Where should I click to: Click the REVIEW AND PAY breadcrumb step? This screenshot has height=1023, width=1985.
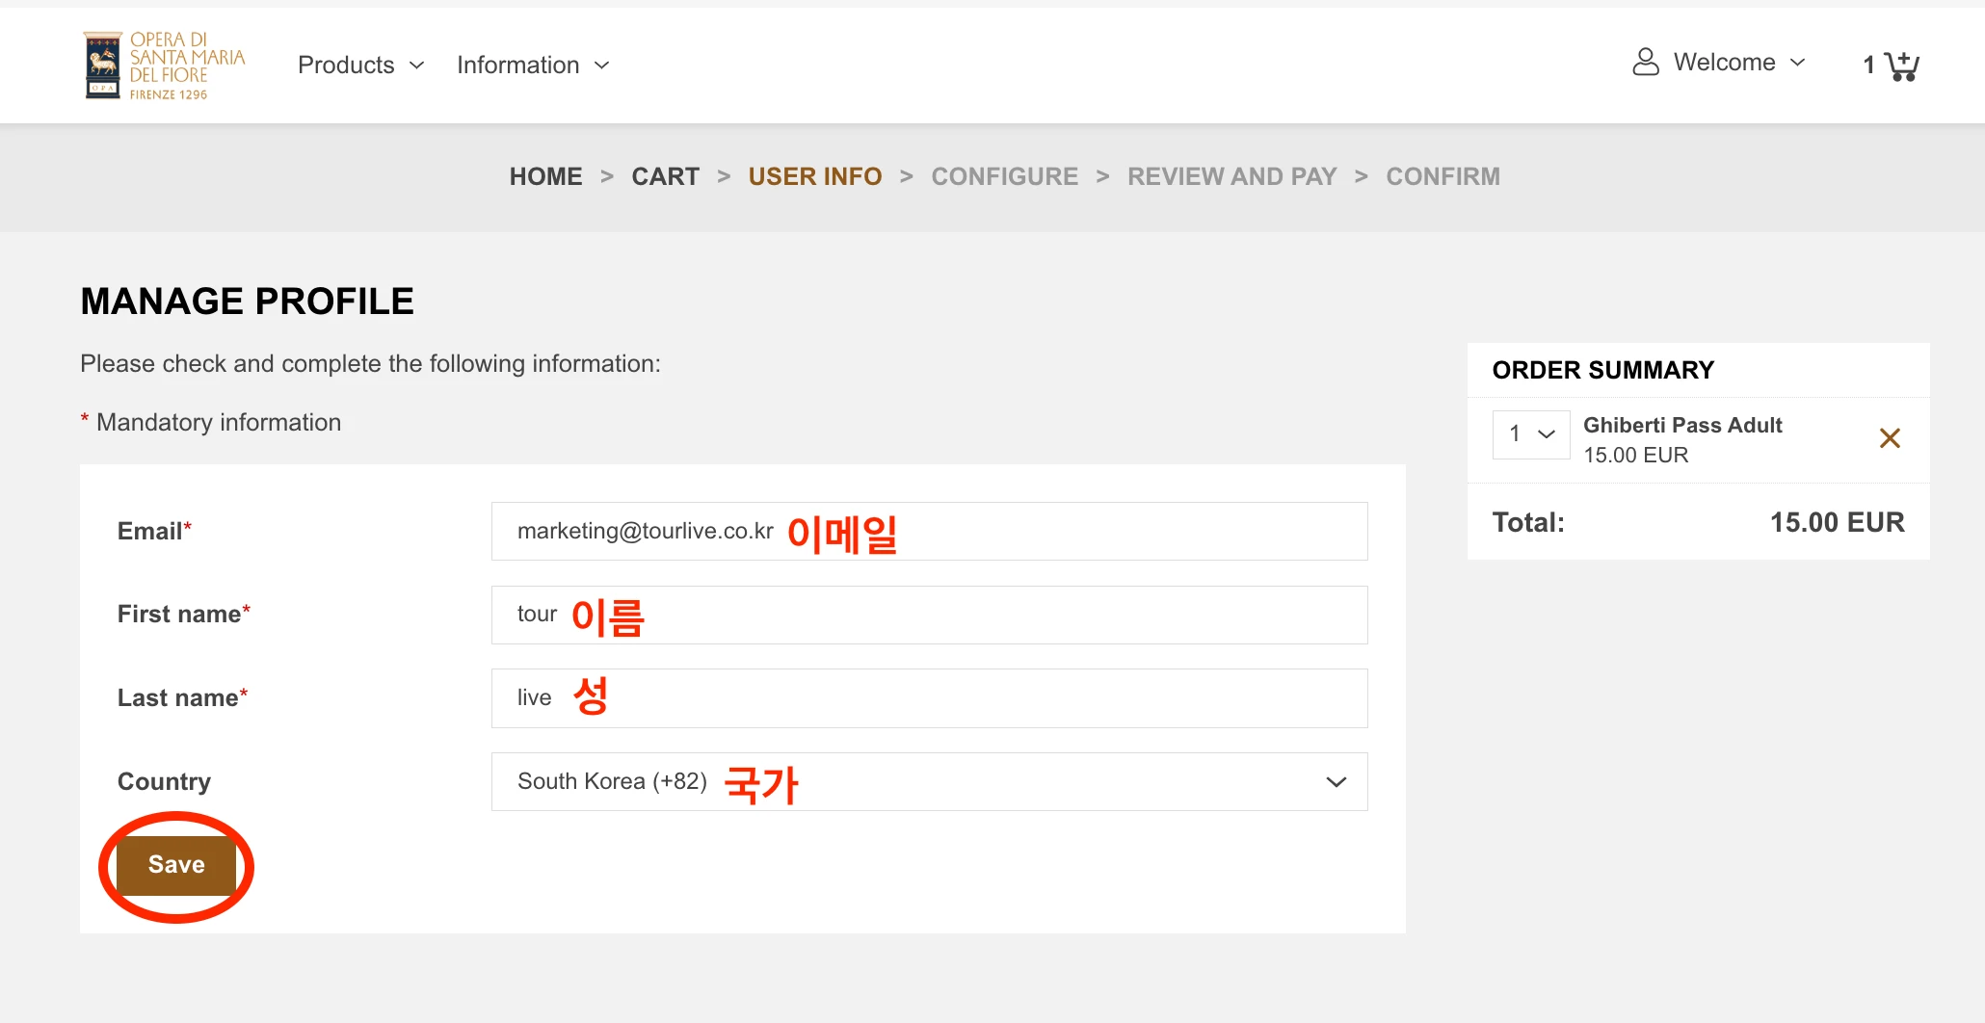(x=1231, y=177)
